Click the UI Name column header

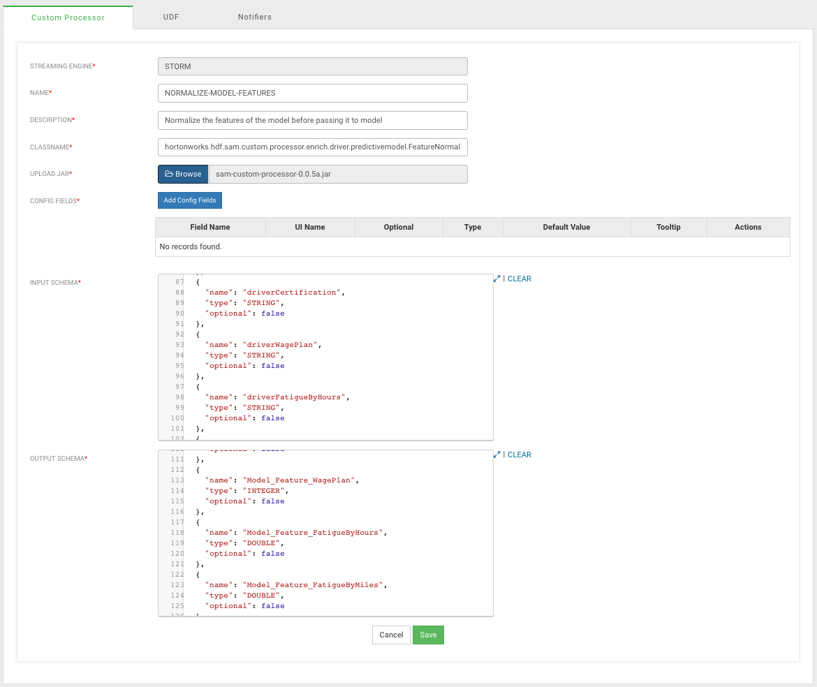pyautogui.click(x=310, y=227)
